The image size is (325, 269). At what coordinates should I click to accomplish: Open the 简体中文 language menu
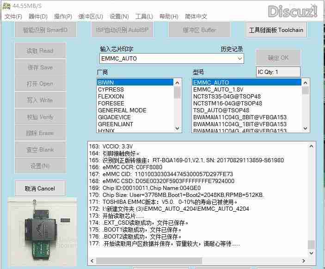(196, 17)
